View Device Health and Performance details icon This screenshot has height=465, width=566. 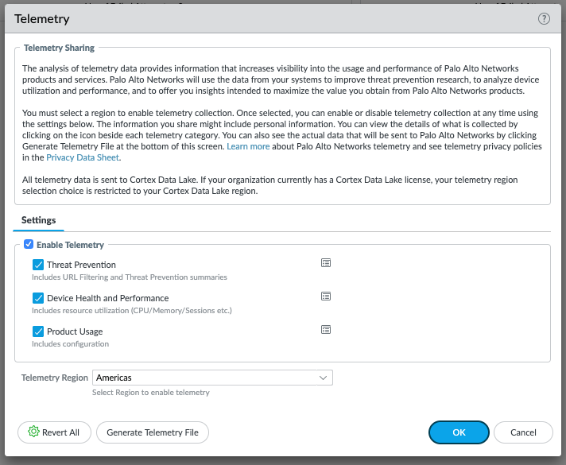pos(325,296)
